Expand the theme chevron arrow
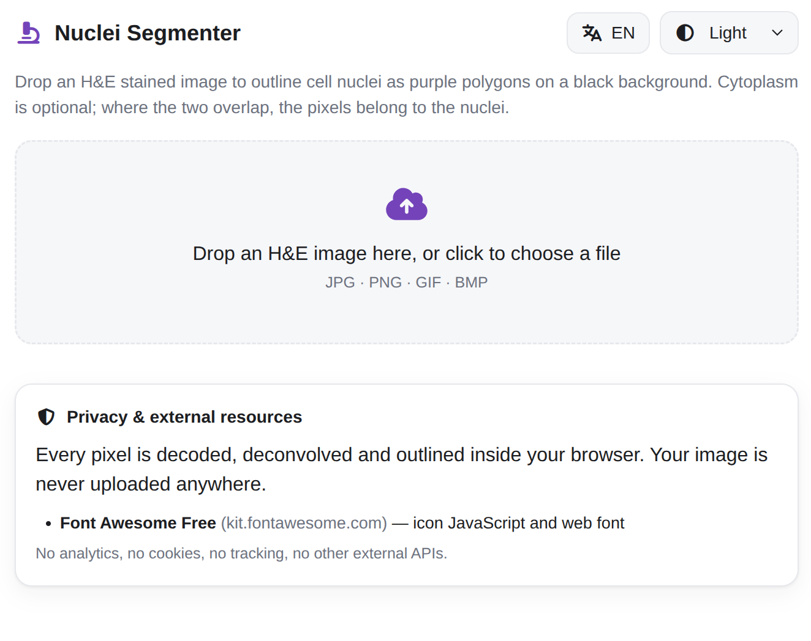This screenshot has width=811, height=641. pyautogui.click(x=777, y=33)
